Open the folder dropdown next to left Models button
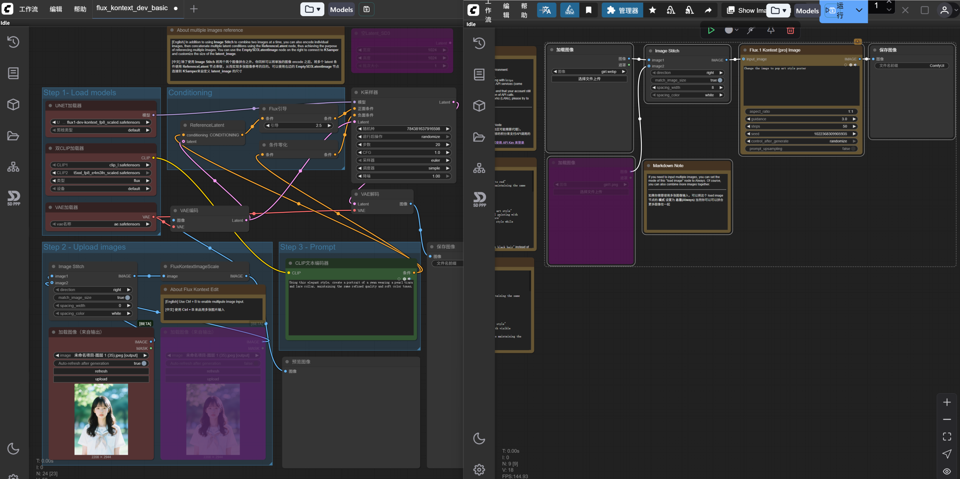The image size is (960, 479). [x=312, y=9]
